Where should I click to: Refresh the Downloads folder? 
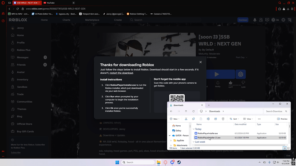(x=193, y=111)
